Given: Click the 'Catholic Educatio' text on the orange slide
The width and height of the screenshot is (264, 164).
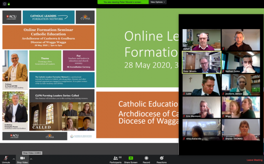Looking at the screenshot, I should (x=148, y=104).
